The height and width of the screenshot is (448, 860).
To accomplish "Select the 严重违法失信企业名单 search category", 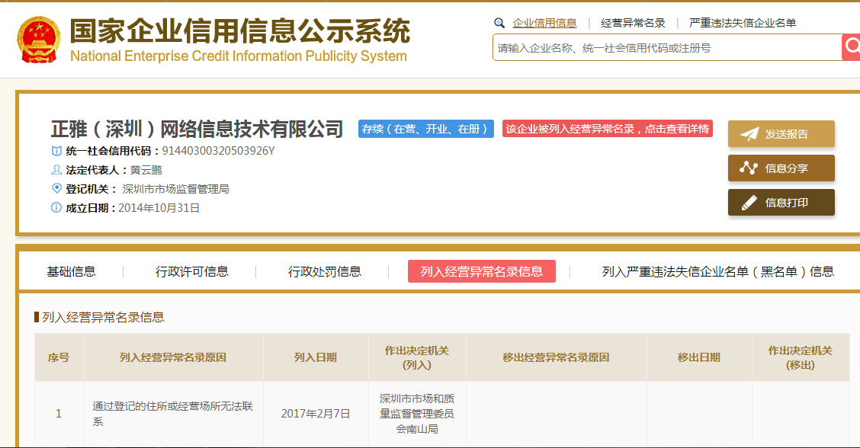I will click(x=743, y=23).
